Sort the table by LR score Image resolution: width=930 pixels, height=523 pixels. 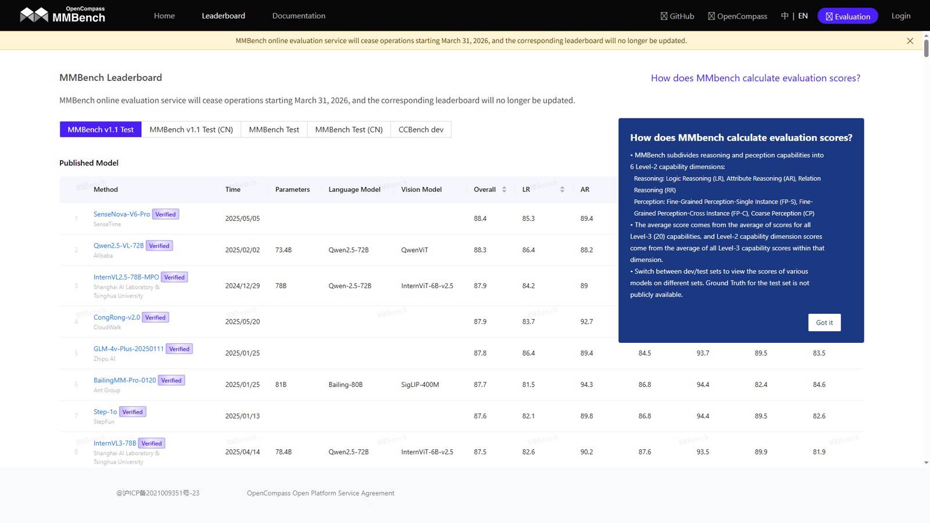point(562,189)
